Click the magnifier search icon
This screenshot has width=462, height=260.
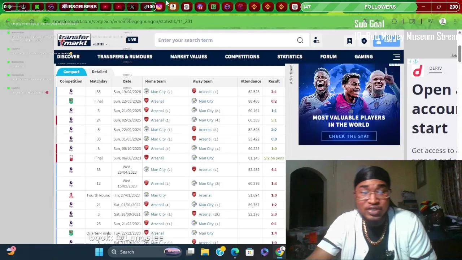coord(300,40)
